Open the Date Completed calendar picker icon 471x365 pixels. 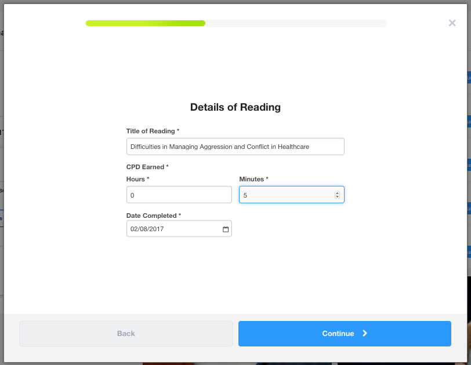tap(226, 229)
